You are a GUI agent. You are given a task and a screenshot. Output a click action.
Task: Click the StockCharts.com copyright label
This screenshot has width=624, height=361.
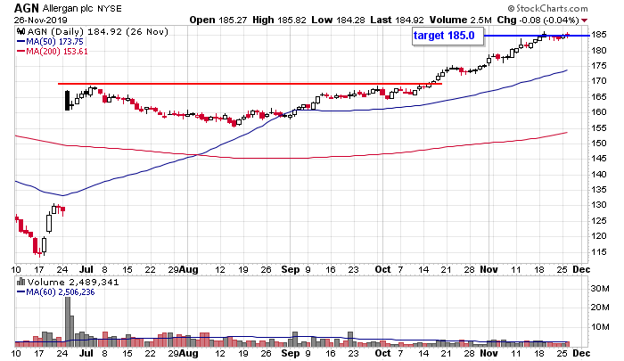[x=548, y=8]
